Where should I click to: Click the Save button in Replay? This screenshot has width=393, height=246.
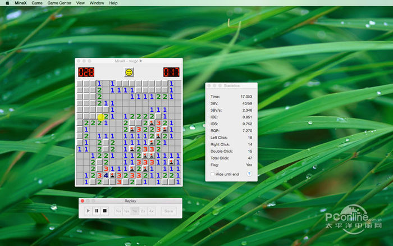click(x=168, y=211)
